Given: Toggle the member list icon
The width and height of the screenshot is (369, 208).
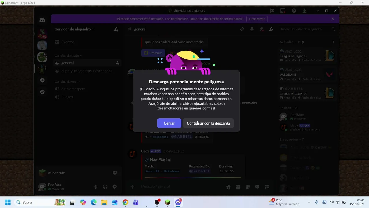Looking at the screenshot, I should [x=271, y=29].
